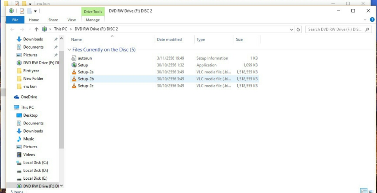Switch to the Manage ribbon tab
Image resolution: width=377 pixels, height=193 pixels.
[93, 20]
